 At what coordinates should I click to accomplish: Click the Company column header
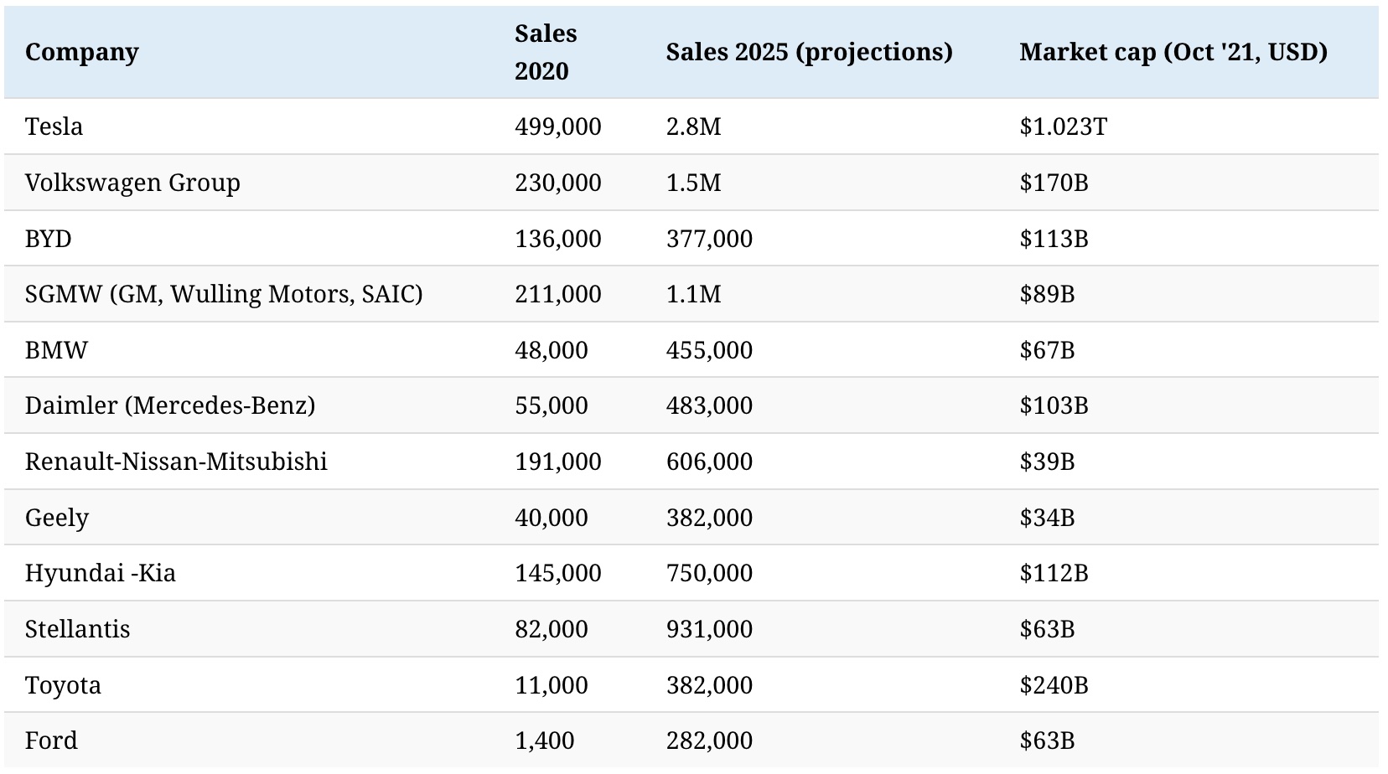[x=81, y=52]
